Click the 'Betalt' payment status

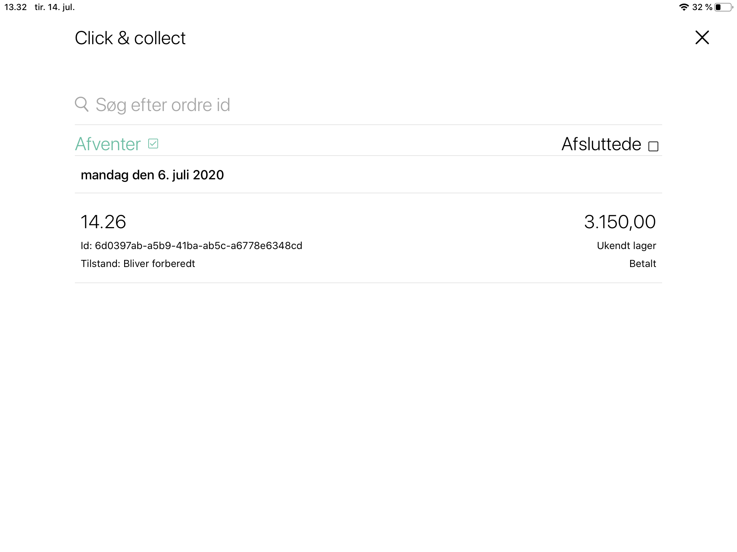point(642,264)
